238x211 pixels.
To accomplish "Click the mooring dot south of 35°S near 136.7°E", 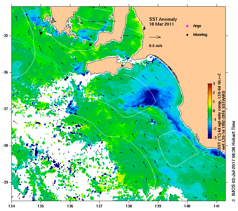I will 90,45.
